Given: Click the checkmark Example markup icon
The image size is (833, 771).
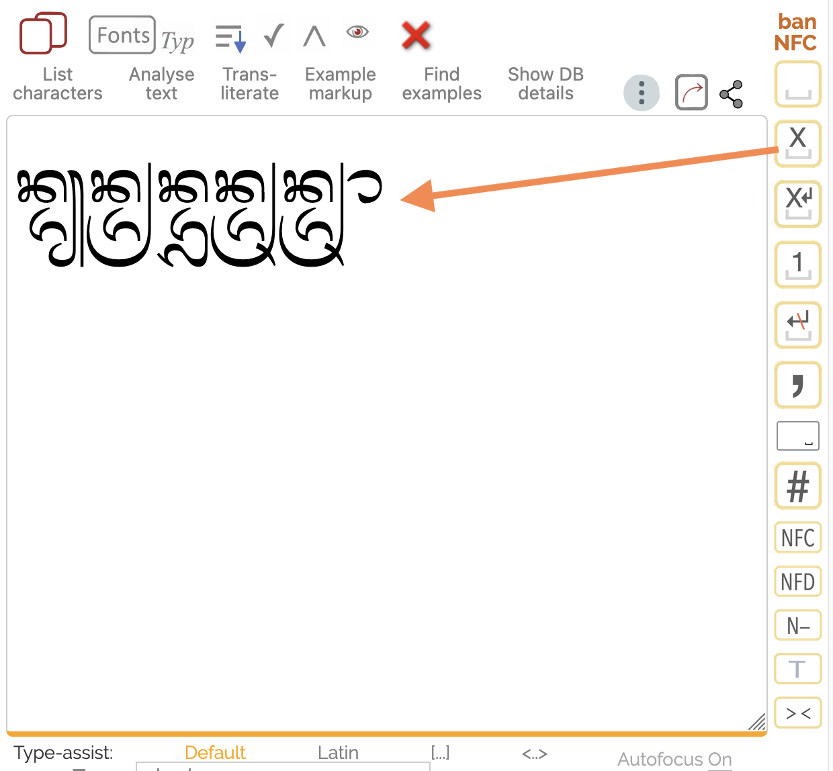Looking at the screenshot, I should coord(274,35).
